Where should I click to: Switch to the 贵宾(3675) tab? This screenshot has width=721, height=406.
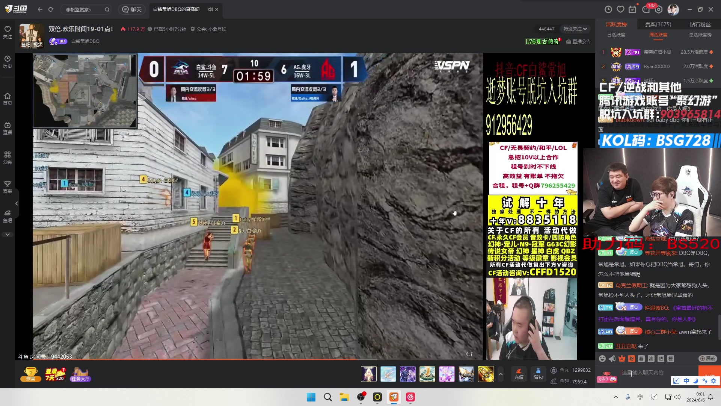(x=658, y=24)
